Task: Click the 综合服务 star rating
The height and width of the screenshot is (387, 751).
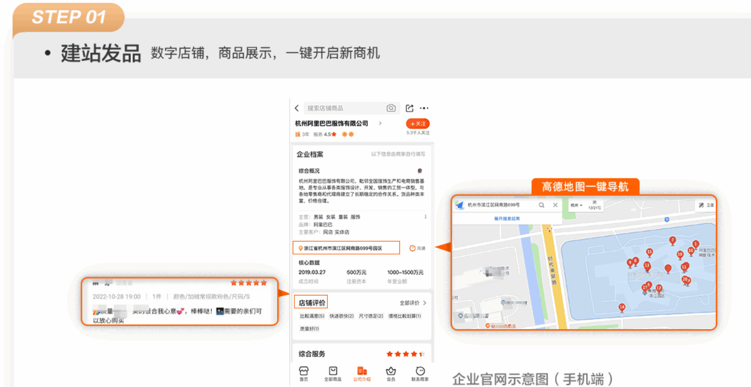Action: click(405, 354)
